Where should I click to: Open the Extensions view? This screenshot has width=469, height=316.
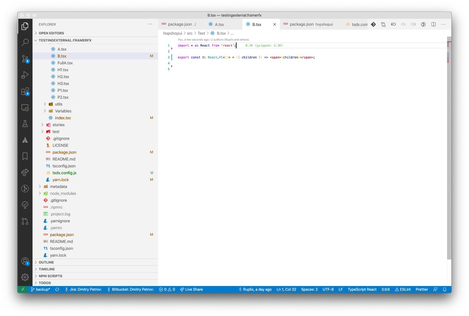[x=25, y=91]
